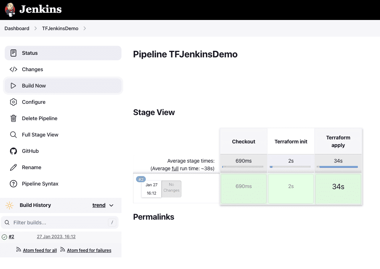
Task: Click the RSS icon beside Atom feed for all
Action: 19,250
